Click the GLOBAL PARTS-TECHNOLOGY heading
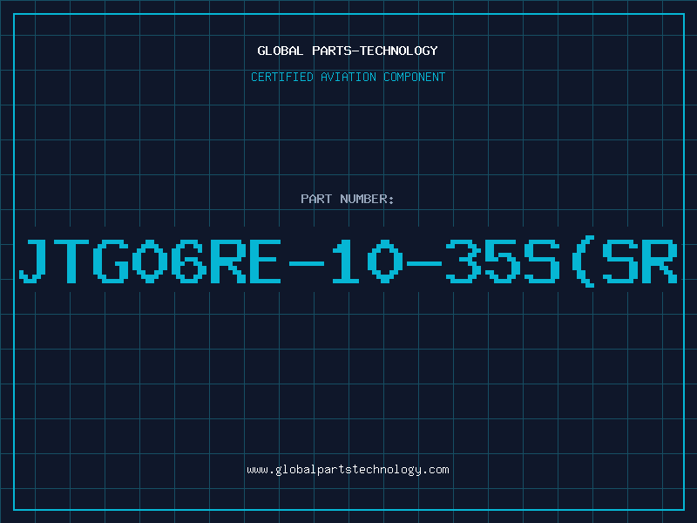The width and height of the screenshot is (697, 523). (348, 51)
